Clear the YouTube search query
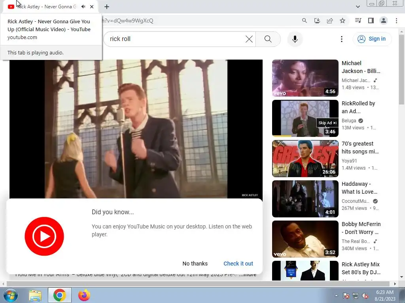This screenshot has height=303, width=405. (x=249, y=39)
